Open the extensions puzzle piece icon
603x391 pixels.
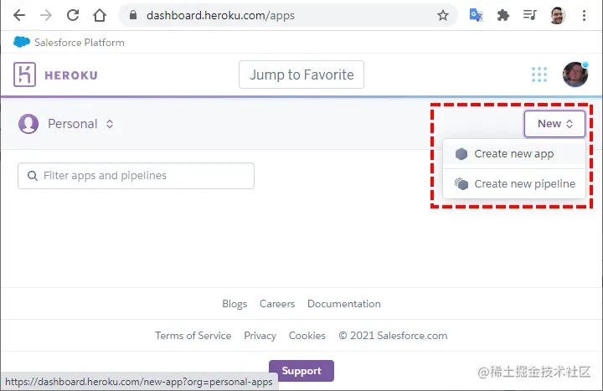(503, 15)
